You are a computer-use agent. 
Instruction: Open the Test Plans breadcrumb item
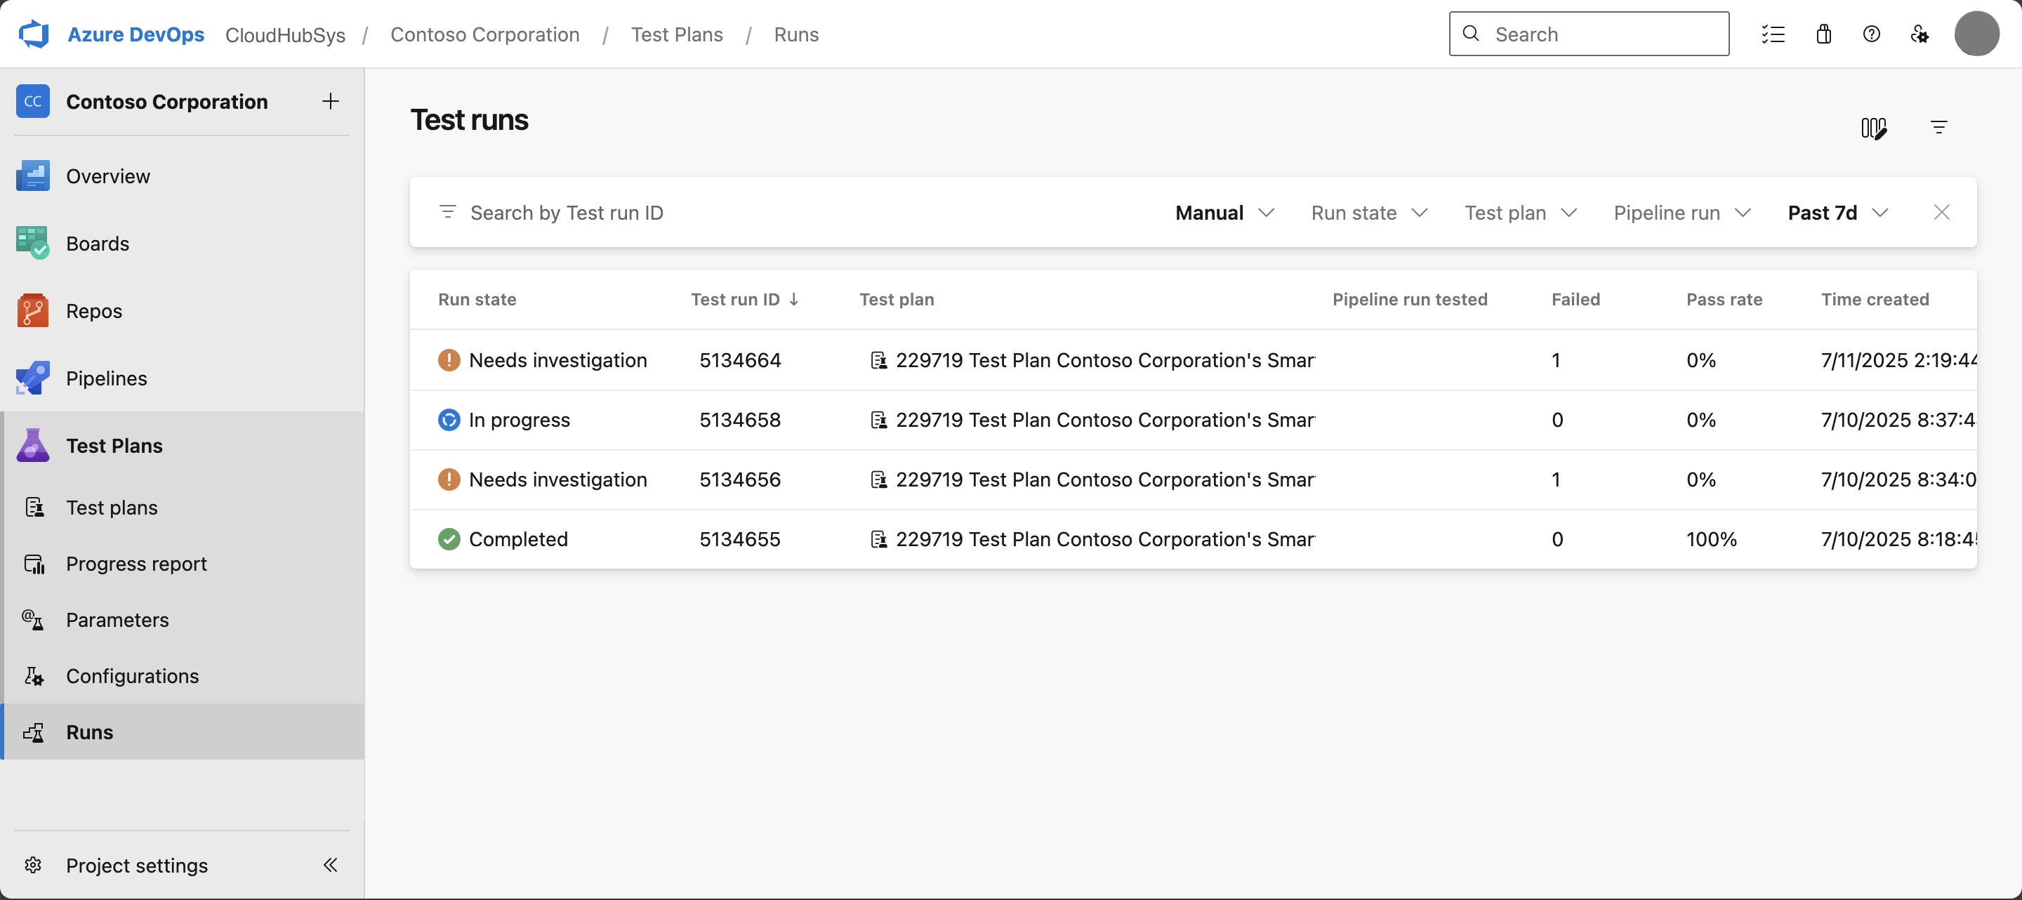[677, 34]
